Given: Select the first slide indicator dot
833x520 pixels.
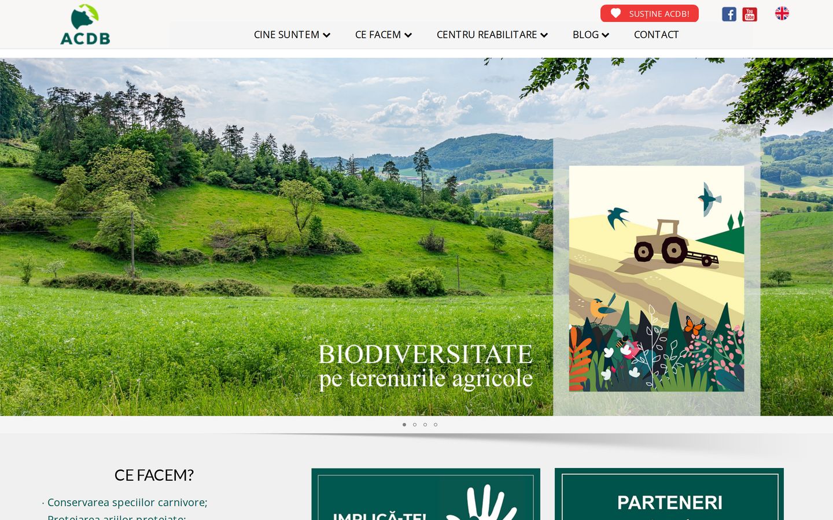Looking at the screenshot, I should 404,425.
